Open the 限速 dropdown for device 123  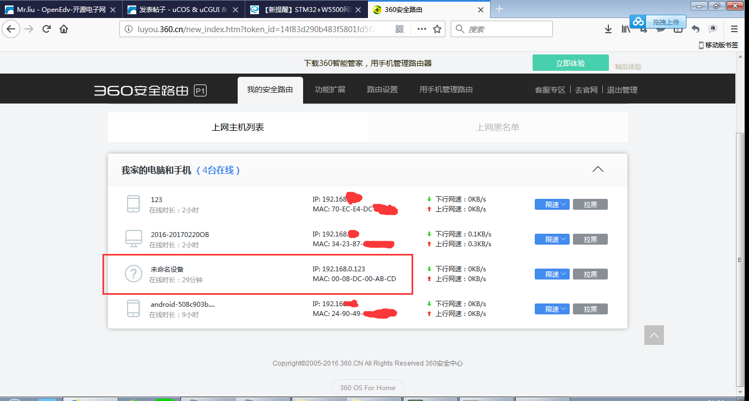click(x=552, y=204)
